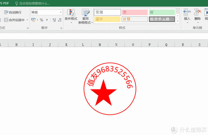Image resolution: width=208 pixels, height=135 pixels.
Task: Increase decimal places
Action: tap(54, 20)
